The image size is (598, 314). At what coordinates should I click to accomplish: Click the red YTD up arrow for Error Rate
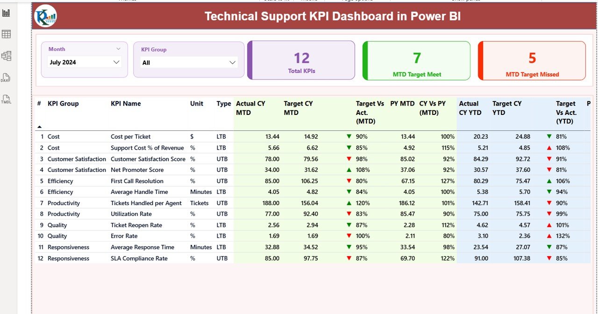click(x=549, y=236)
